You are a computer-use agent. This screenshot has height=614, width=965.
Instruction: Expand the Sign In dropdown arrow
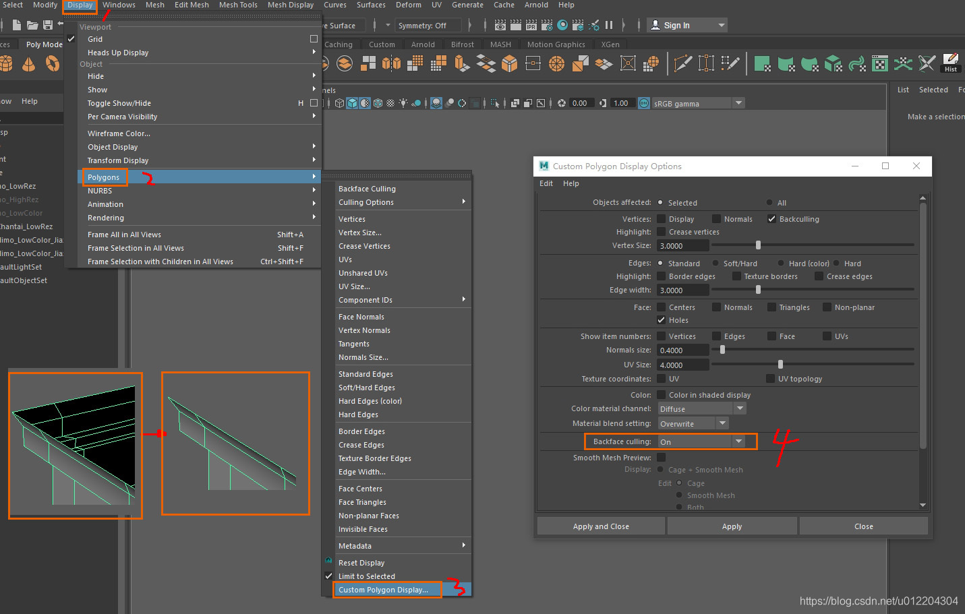coord(722,26)
